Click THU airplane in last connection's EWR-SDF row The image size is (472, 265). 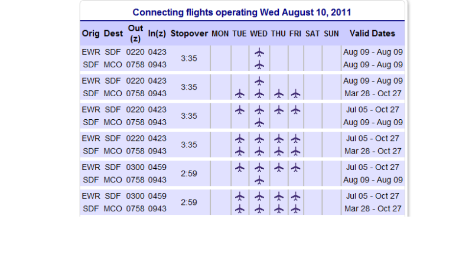click(278, 196)
